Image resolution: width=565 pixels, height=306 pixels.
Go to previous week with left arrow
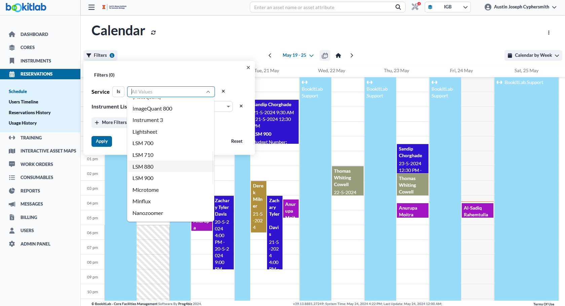270,55
